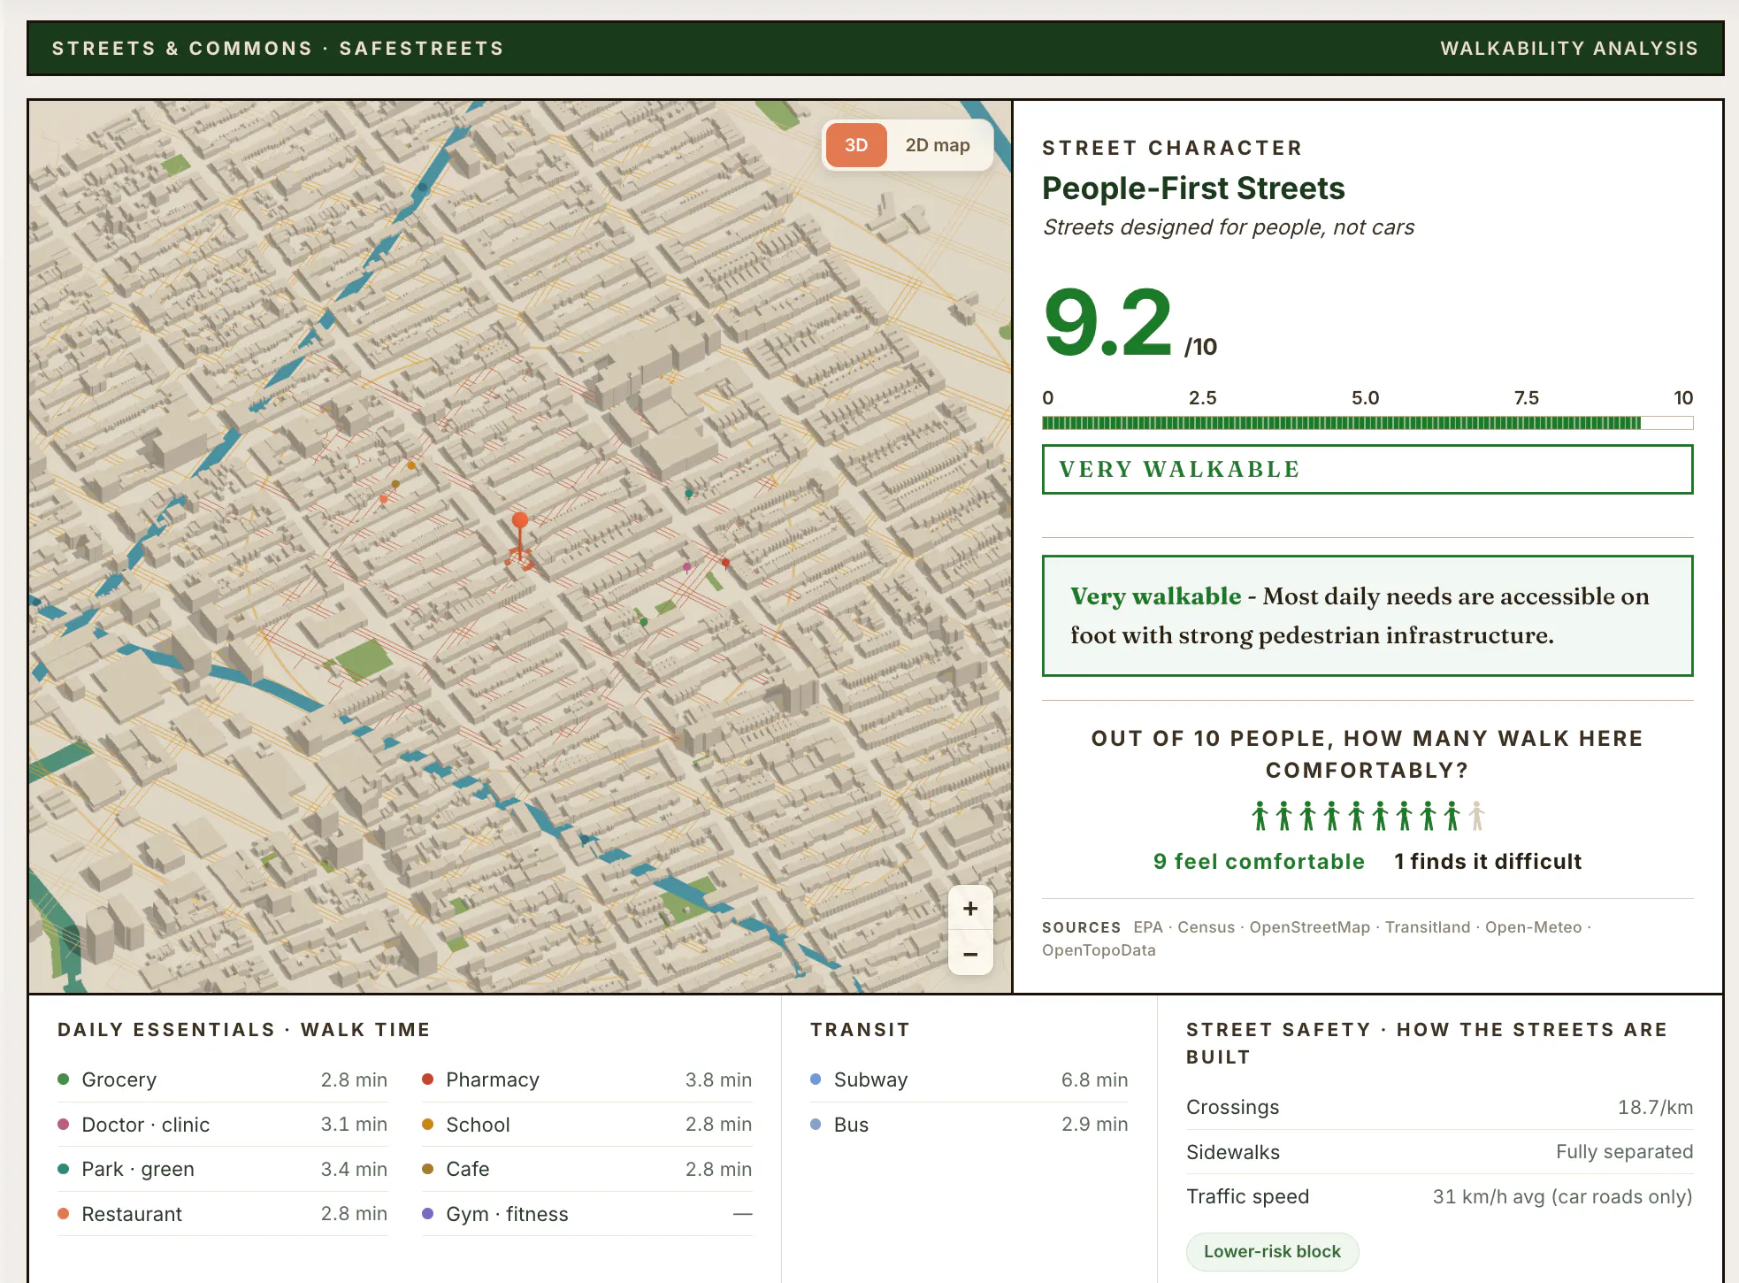Select the Doctor · clinic 3.1 min value
This screenshot has height=1283, width=1739.
pos(354,1125)
